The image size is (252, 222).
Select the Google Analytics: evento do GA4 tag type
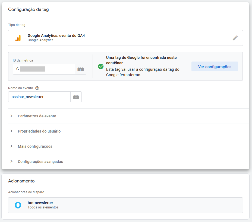click(x=125, y=38)
